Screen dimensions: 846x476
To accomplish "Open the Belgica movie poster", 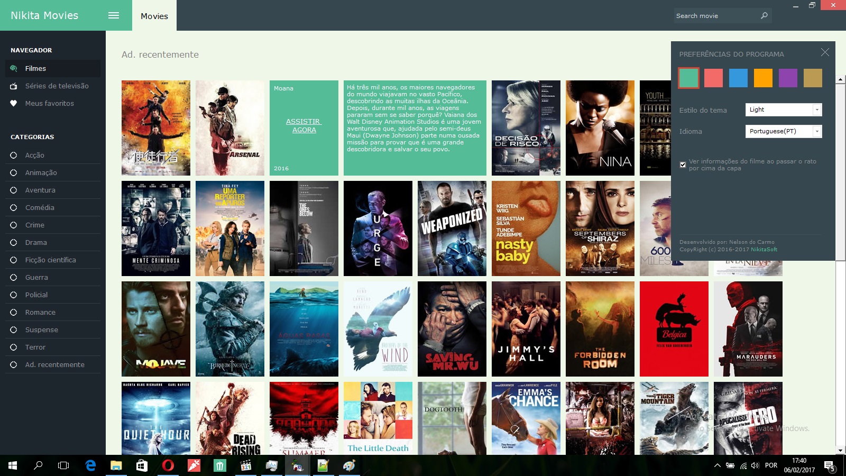I will pos(674,329).
